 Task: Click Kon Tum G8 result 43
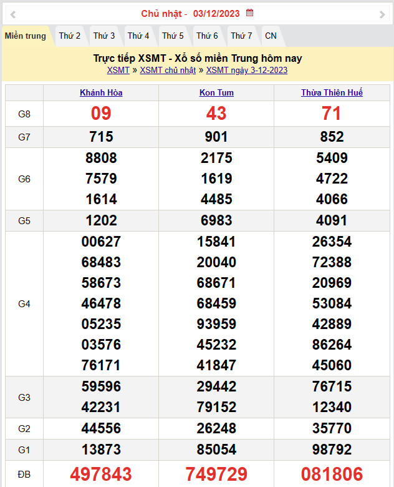click(x=216, y=114)
